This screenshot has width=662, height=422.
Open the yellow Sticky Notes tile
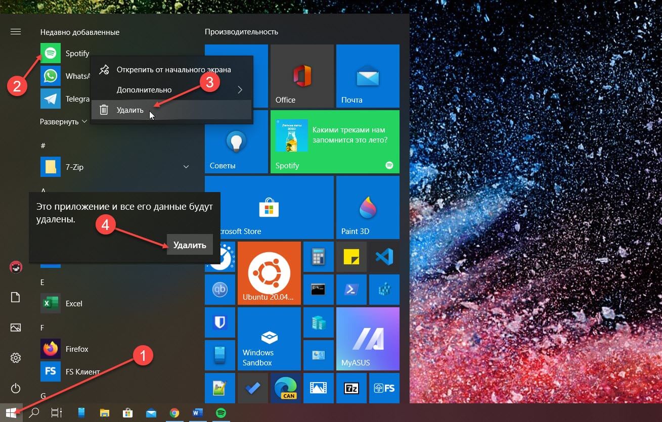click(x=351, y=257)
